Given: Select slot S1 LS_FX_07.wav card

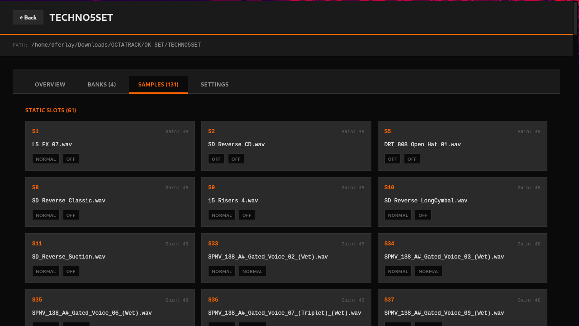Looking at the screenshot, I should [110, 145].
